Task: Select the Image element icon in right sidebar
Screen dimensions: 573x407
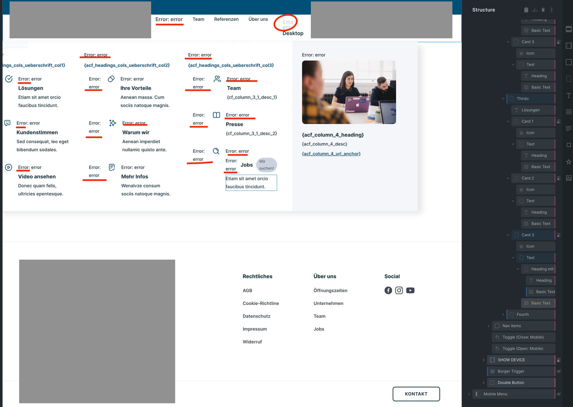Action: 569,178
